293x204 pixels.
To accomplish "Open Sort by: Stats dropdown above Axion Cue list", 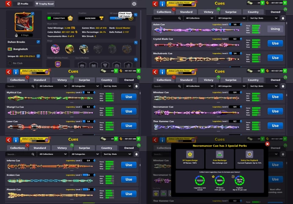I will pyautogui.click(x=264, y=18).
